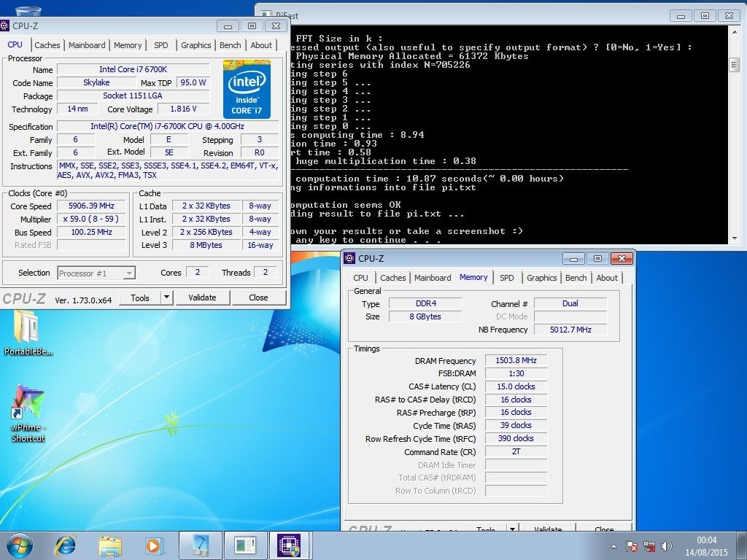Viewport: 747px width, 560px height.
Task: Click the volume speaker tray icon
Action: click(666, 546)
